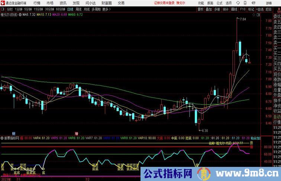Click the 财 marker below the chart
The height and width of the screenshot is (181, 281).
[14, 133]
